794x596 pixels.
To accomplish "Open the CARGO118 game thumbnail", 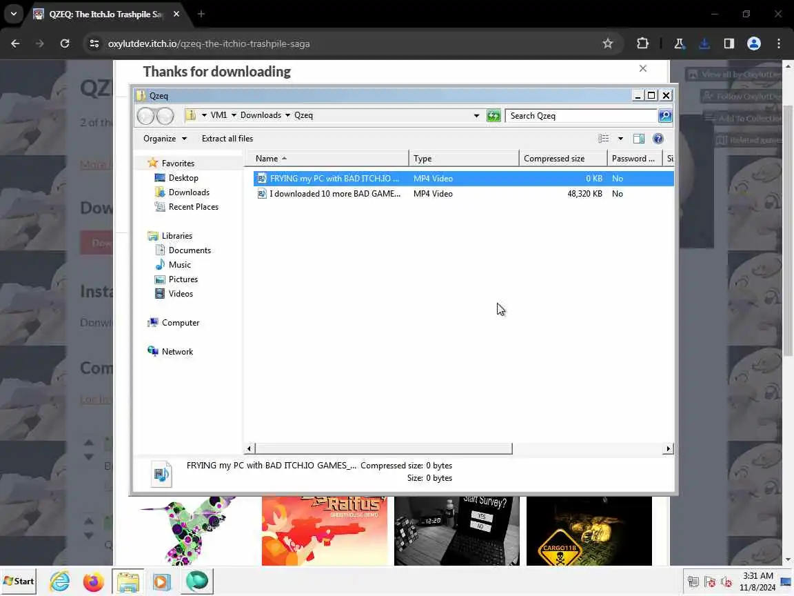I will click(589, 530).
